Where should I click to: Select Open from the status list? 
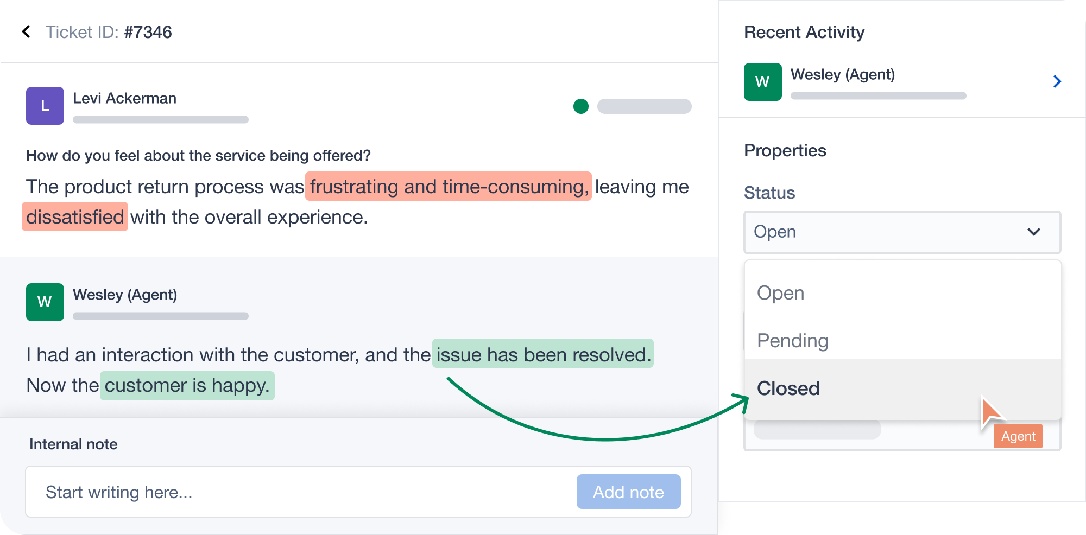click(x=902, y=293)
